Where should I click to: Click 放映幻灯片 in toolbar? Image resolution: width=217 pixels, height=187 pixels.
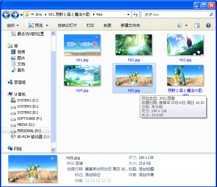click(x=67, y=25)
